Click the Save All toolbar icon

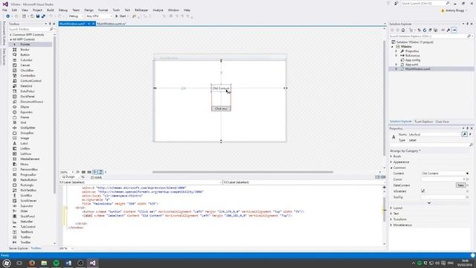(43, 16)
